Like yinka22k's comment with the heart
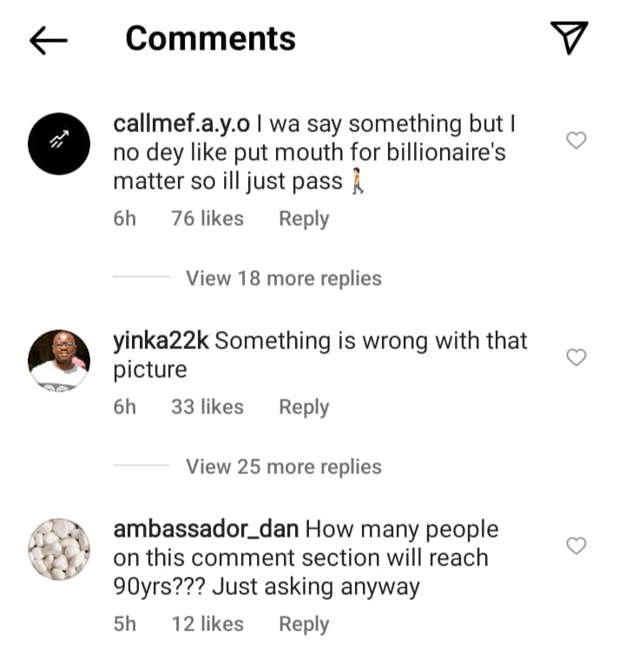Screen dimensions: 625x646 tap(576, 357)
